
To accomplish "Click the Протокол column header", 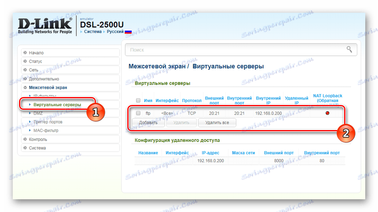I will tap(192, 101).
